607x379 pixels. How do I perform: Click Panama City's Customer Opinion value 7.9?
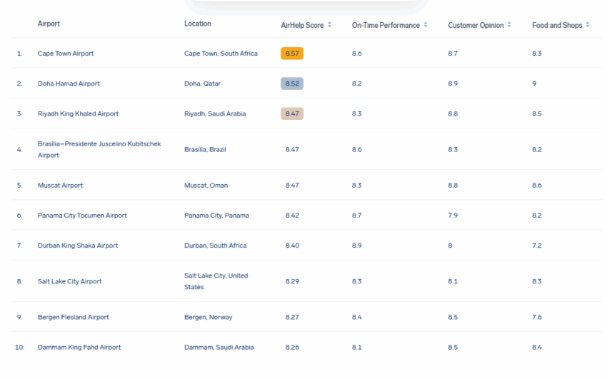[453, 216]
